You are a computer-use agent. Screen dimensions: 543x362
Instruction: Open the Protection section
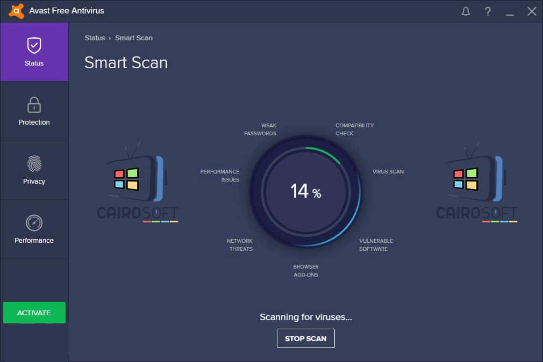pyautogui.click(x=34, y=111)
